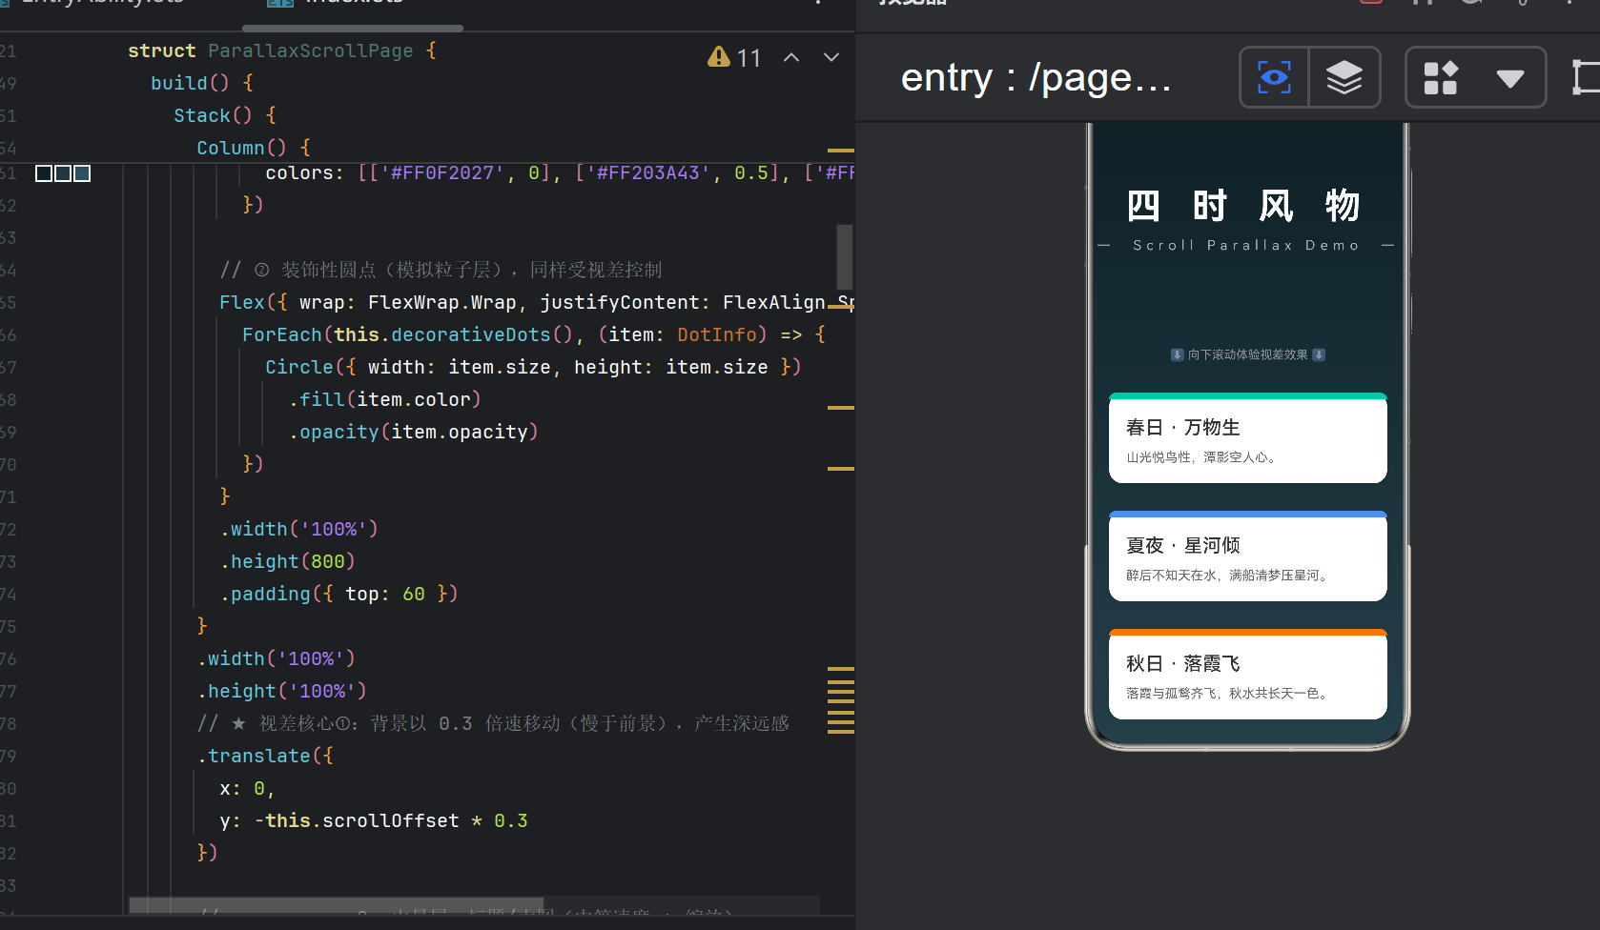Click color swatch for '#FF0F2027' in gutter

[44, 173]
